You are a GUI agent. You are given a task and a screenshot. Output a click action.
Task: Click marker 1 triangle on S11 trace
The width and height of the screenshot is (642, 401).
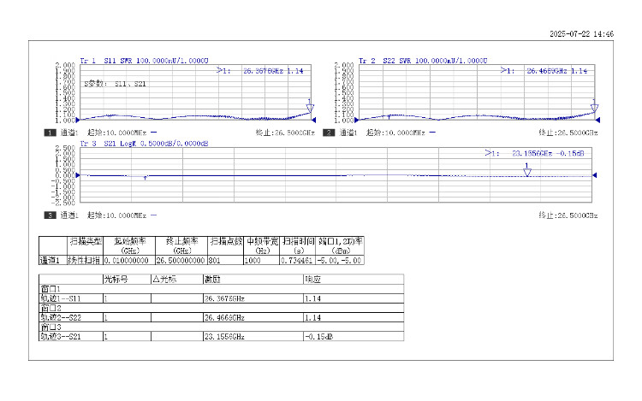310,109
